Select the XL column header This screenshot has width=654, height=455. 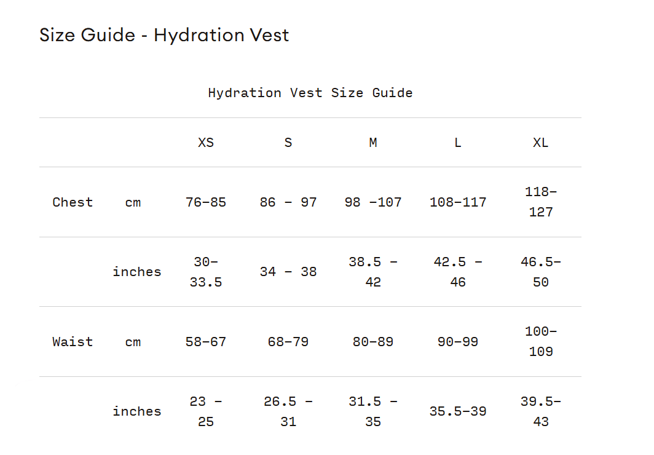541,143
